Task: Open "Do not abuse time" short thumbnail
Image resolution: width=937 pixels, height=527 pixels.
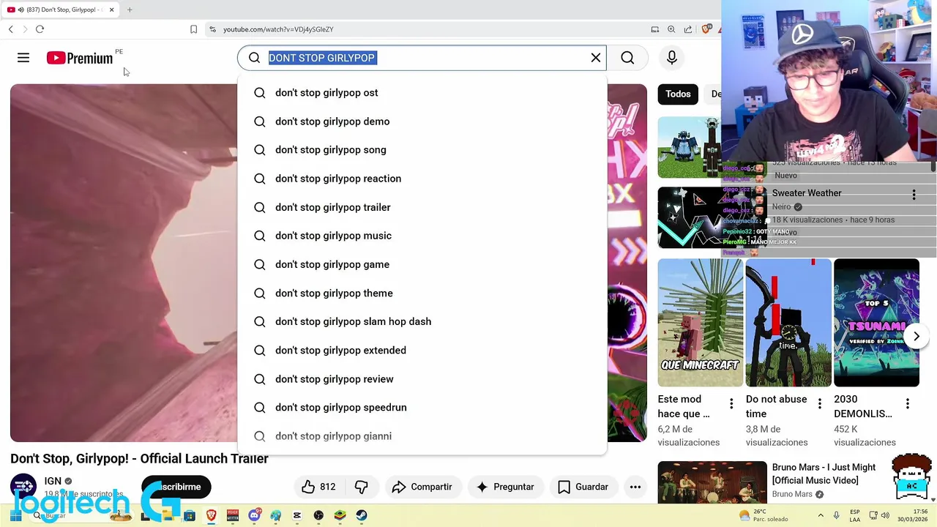Action: click(x=788, y=323)
